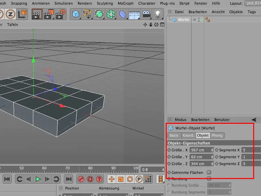This screenshot has width=261, height=196.
Task: Add a cube primitive object
Action: click(x=76, y=14)
